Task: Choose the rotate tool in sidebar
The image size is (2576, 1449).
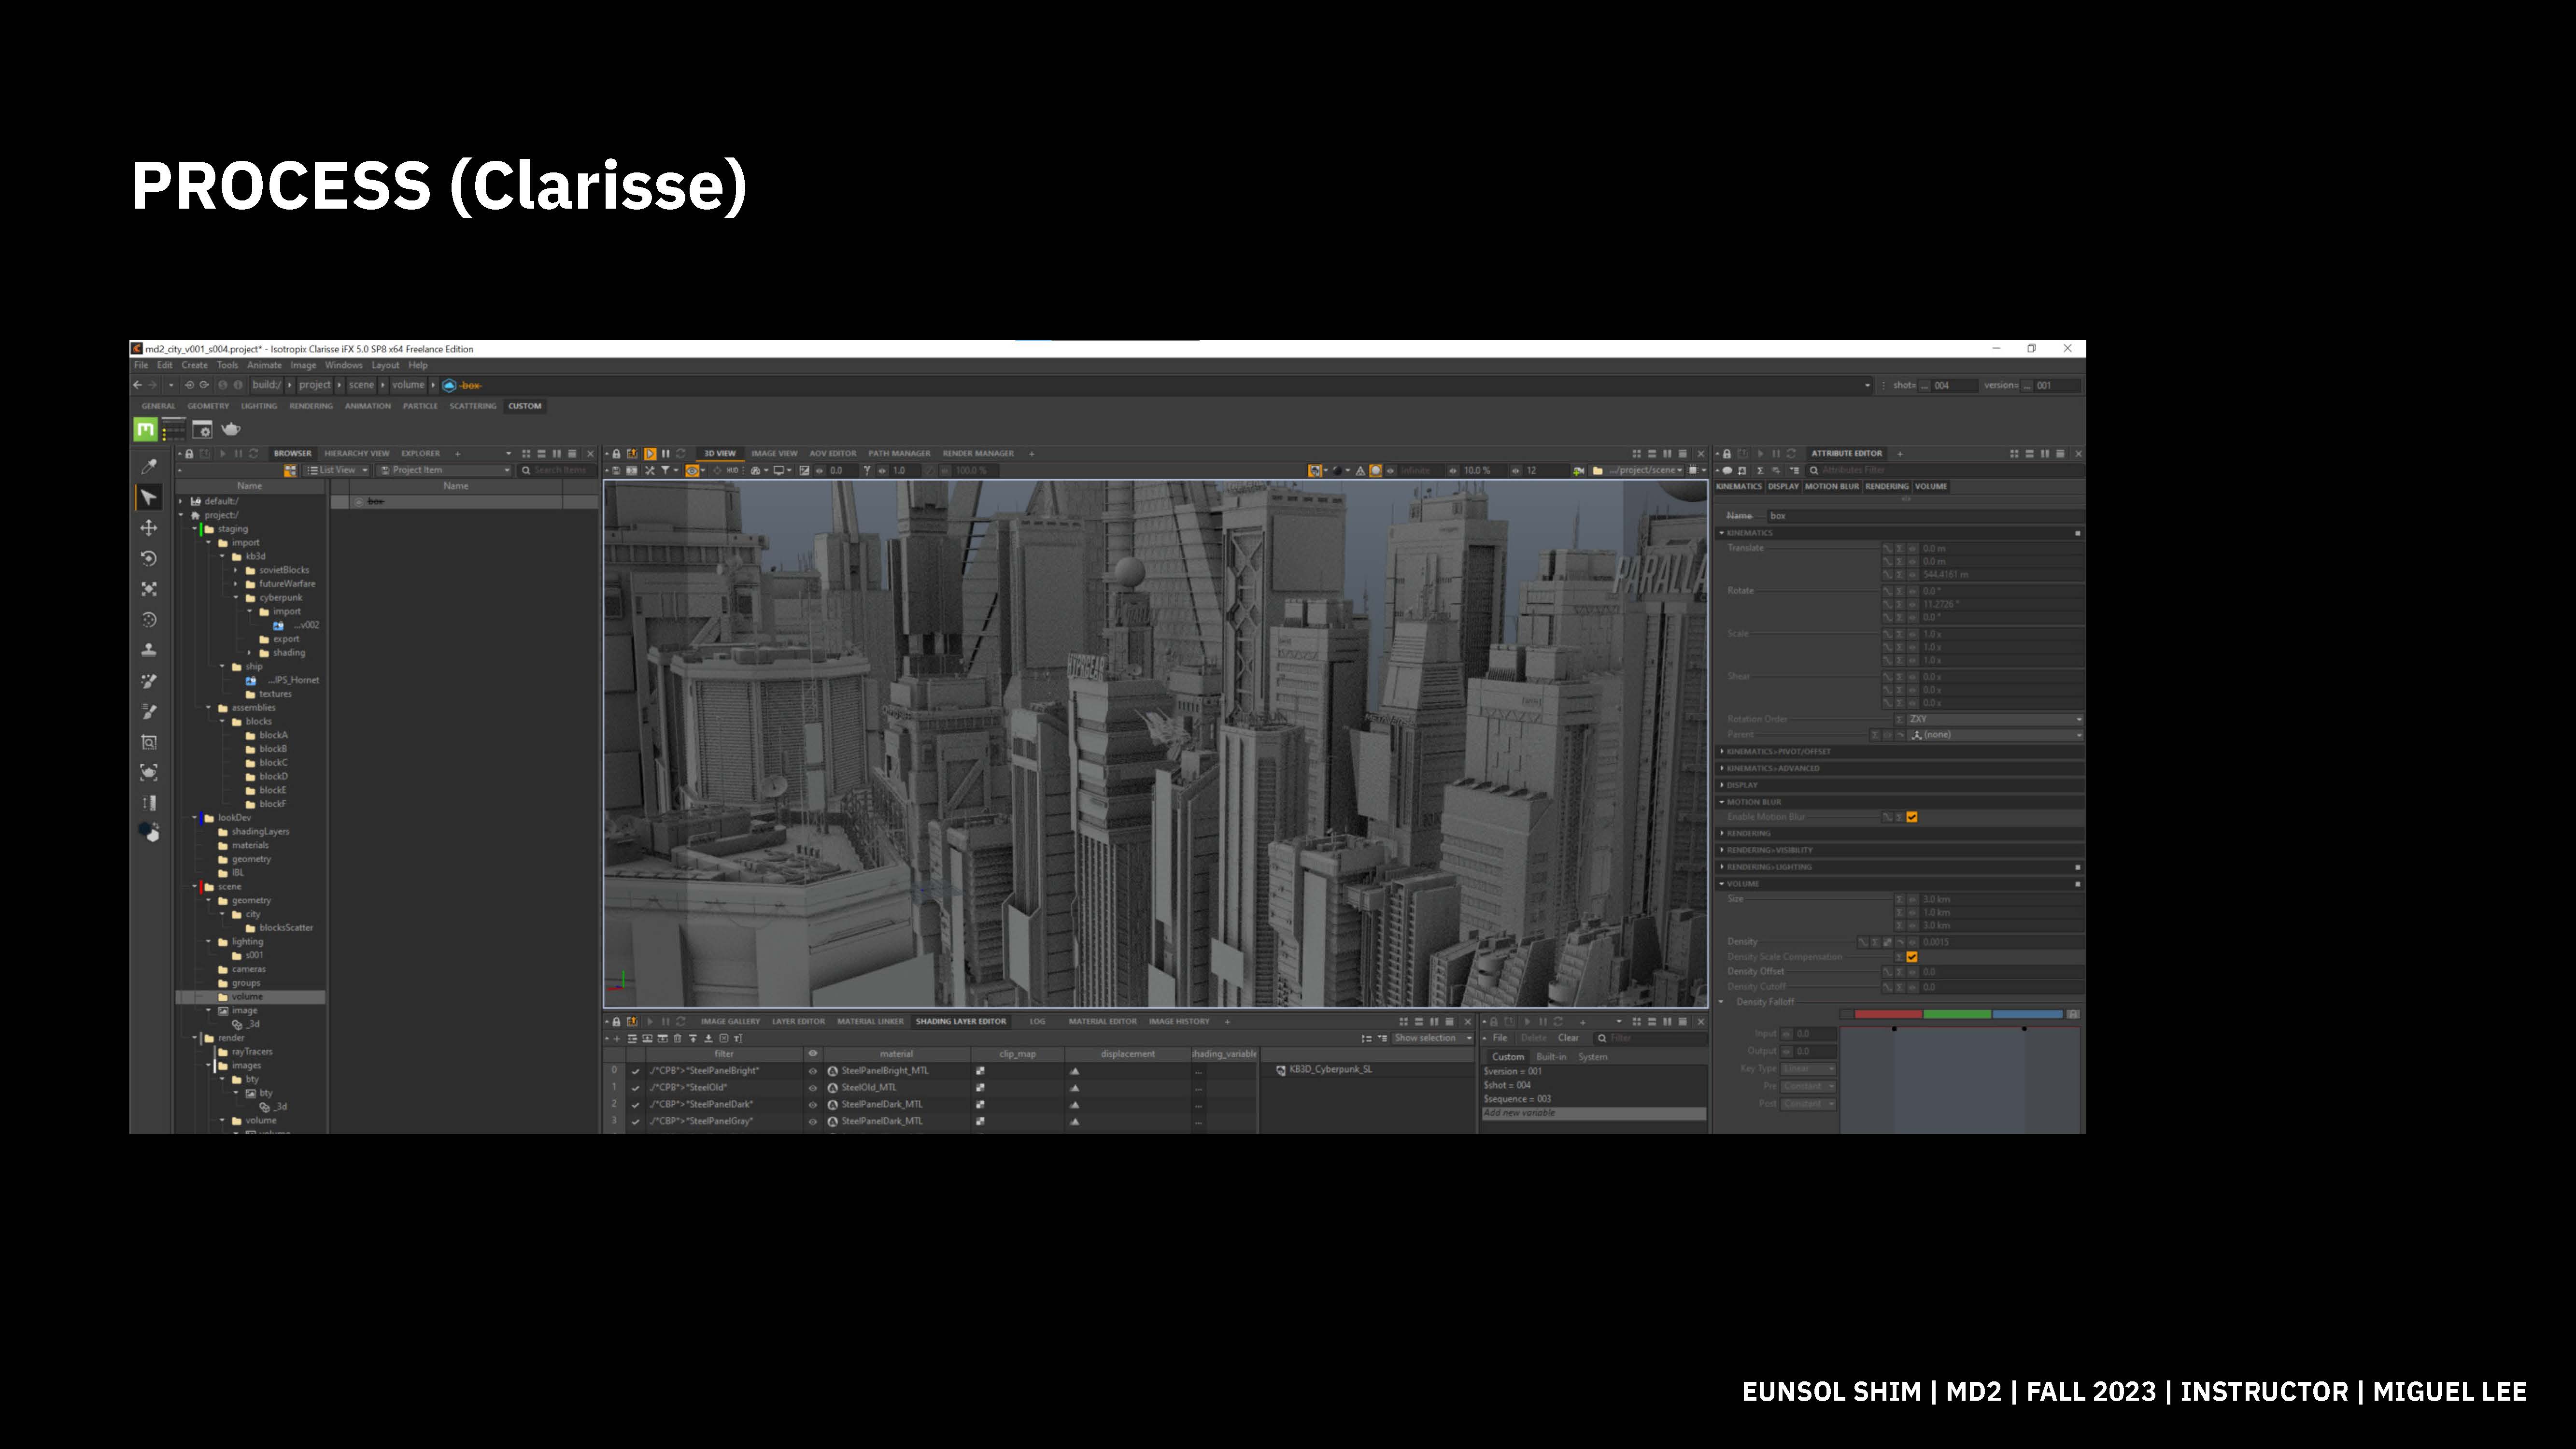Action: click(149, 558)
